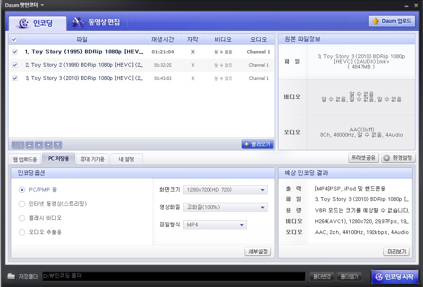This screenshot has width=423, height=287.
Task: Click the 폴더열기 open folder button
Action: coord(349,277)
